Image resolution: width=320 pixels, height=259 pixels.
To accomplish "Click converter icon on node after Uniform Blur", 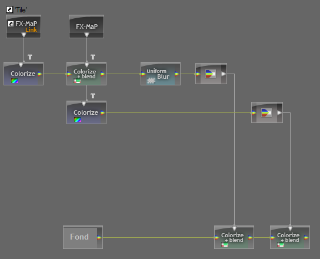I will [211, 74].
